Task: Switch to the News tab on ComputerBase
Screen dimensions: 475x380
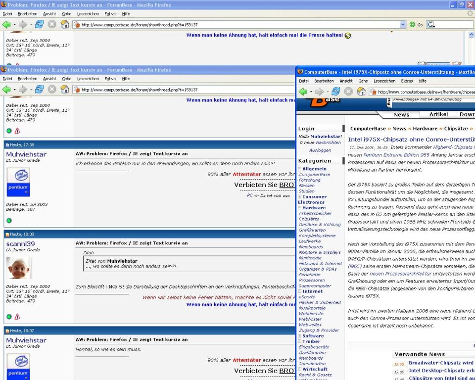Action: point(401,115)
